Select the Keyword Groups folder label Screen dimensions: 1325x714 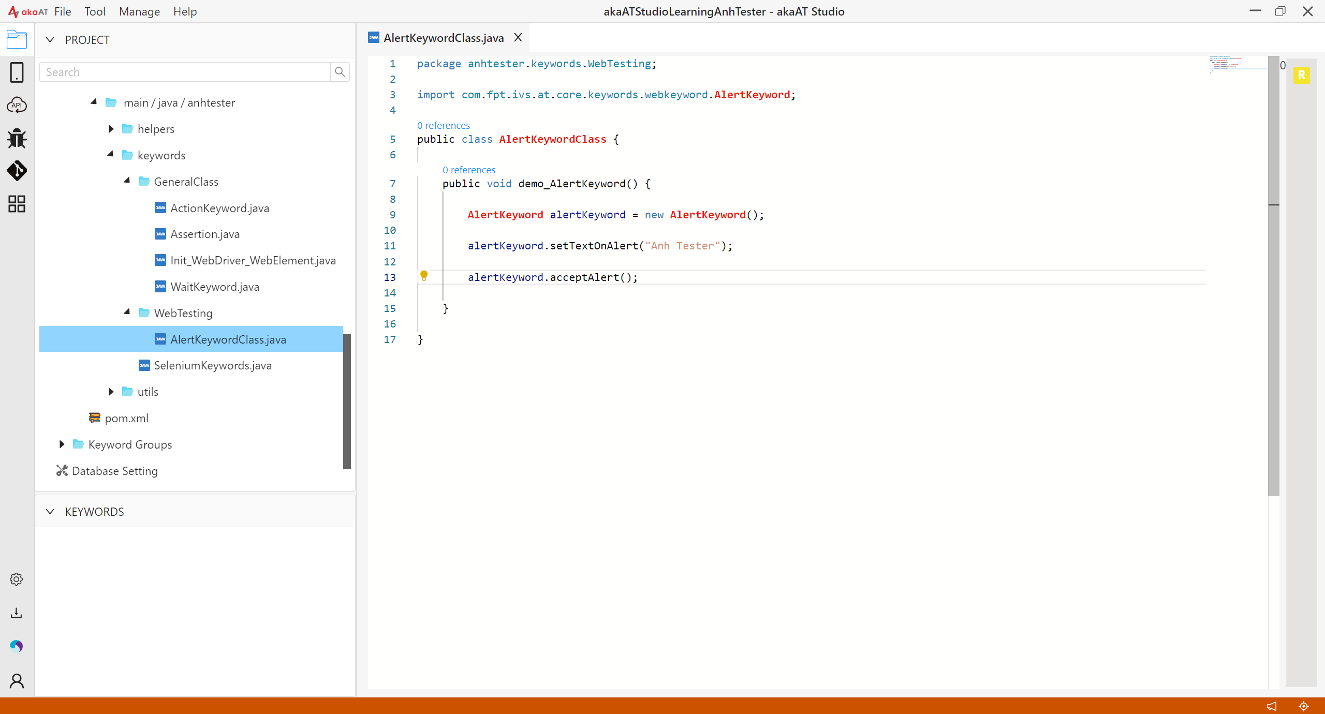pyautogui.click(x=130, y=445)
